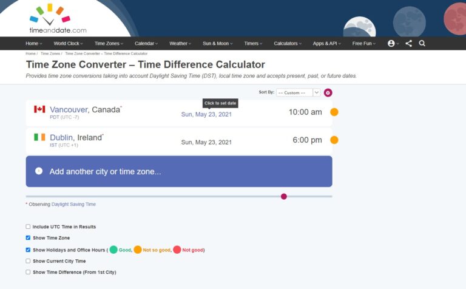Image resolution: width=466 pixels, height=289 pixels.
Task: Open the Sort By custom dropdown
Action: (298, 93)
